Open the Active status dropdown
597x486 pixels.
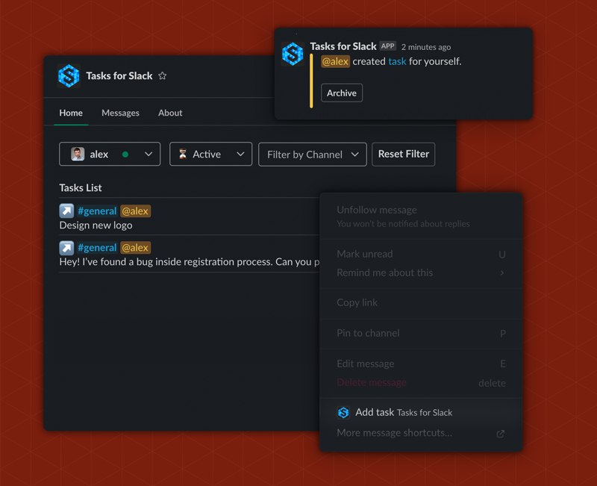(210, 154)
